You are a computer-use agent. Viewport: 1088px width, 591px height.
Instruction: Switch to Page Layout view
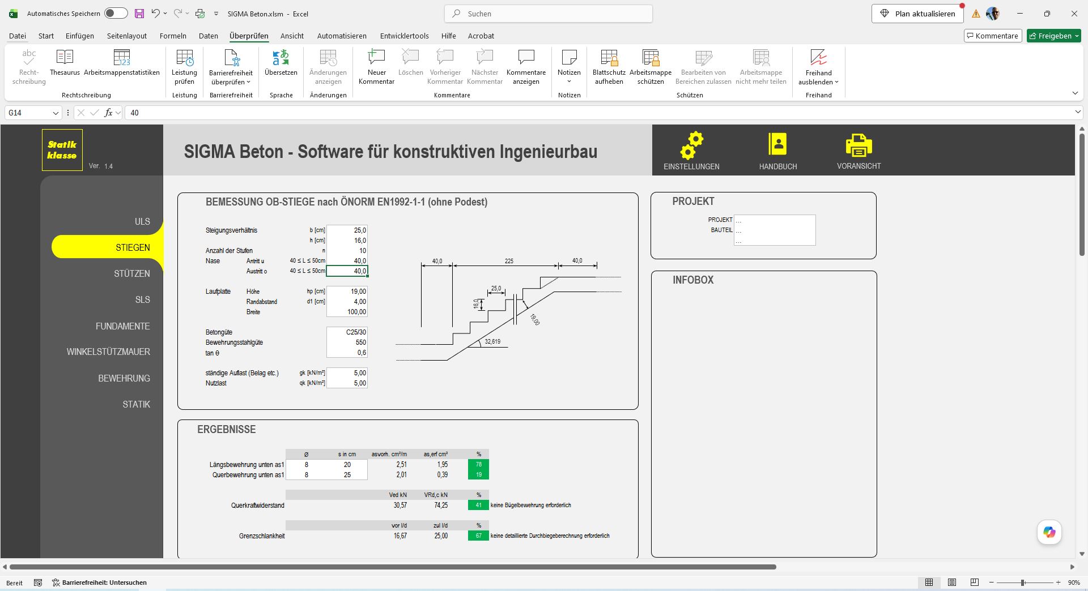tap(952, 583)
